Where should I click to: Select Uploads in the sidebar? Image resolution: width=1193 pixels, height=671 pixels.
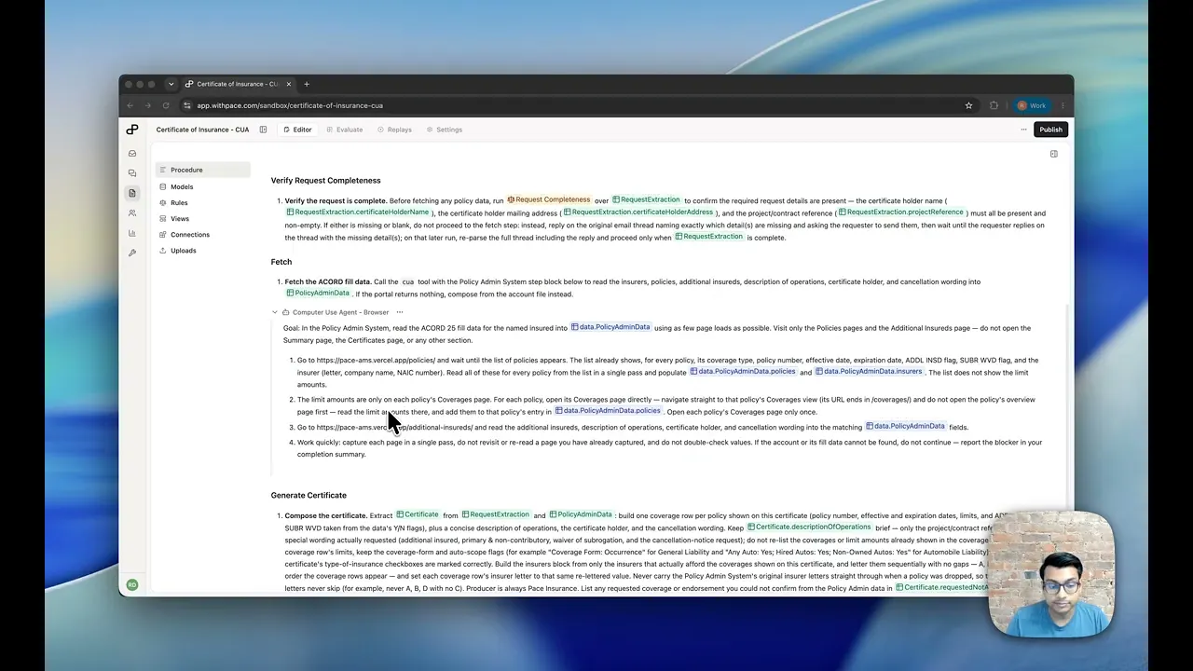203,250
